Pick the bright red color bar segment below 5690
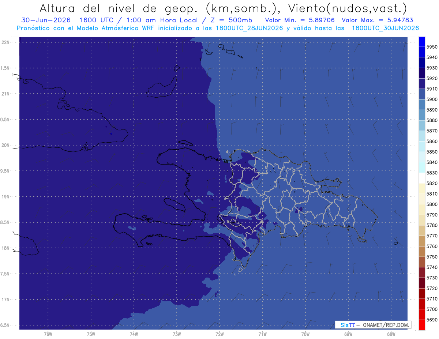The image size is (439, 339). click(x=422, y=325)
